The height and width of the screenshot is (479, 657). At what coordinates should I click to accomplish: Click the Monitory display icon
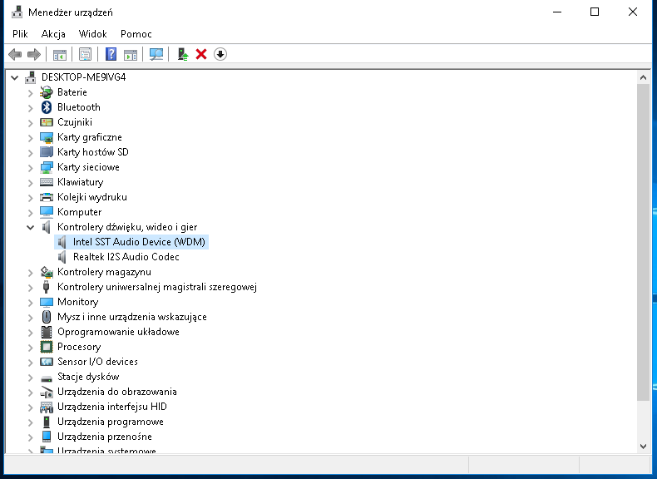coord(47,302)
